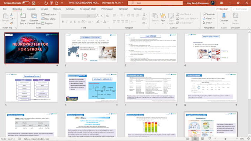Open the font size dropdown
Image resolution: width=251 pixels, height=141 pixels.
tap(94, 16)
